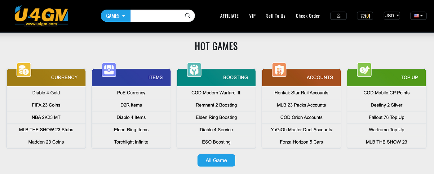Open the user account icon
This screenshot has height=174, width=434.
(x=338, y=16)
